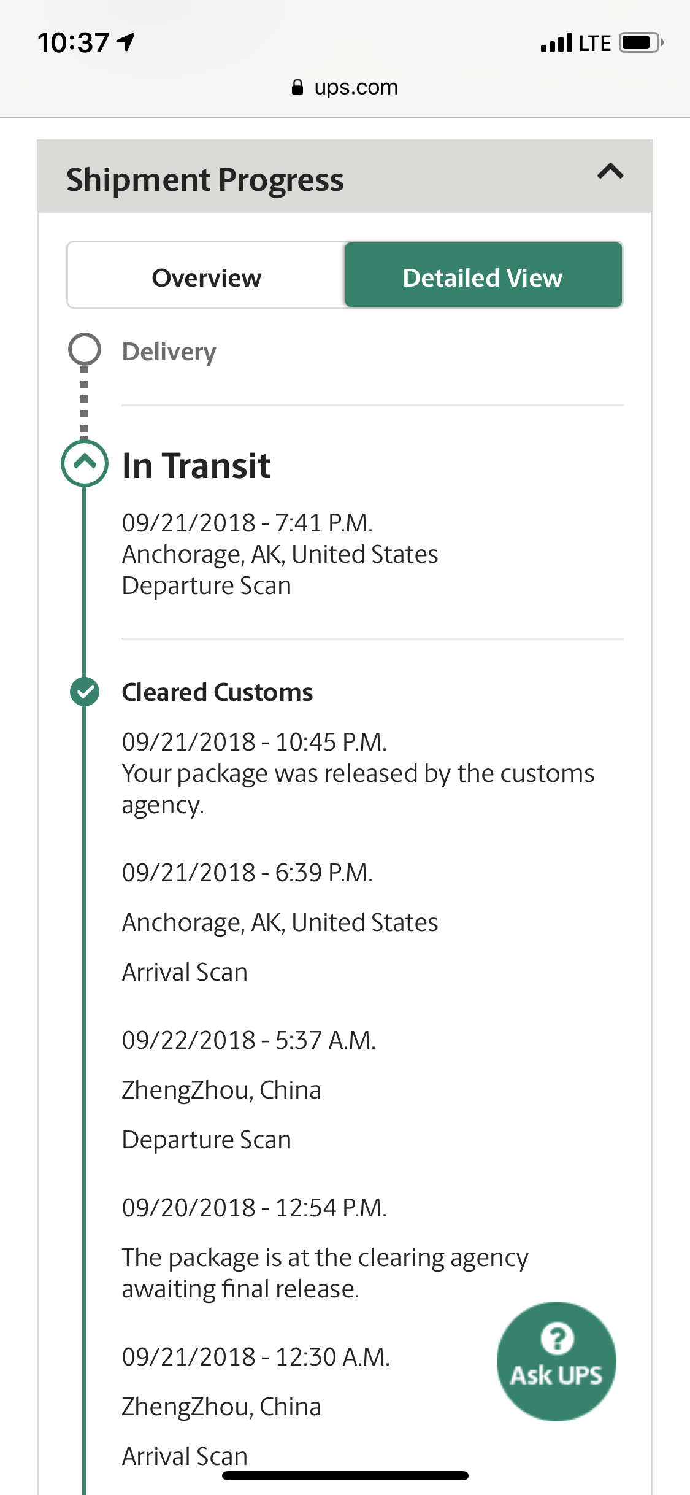This screenshot has width=690, height=1495.
Task: Tap the 10:37 clock in status bar
Action: point(73,43)
